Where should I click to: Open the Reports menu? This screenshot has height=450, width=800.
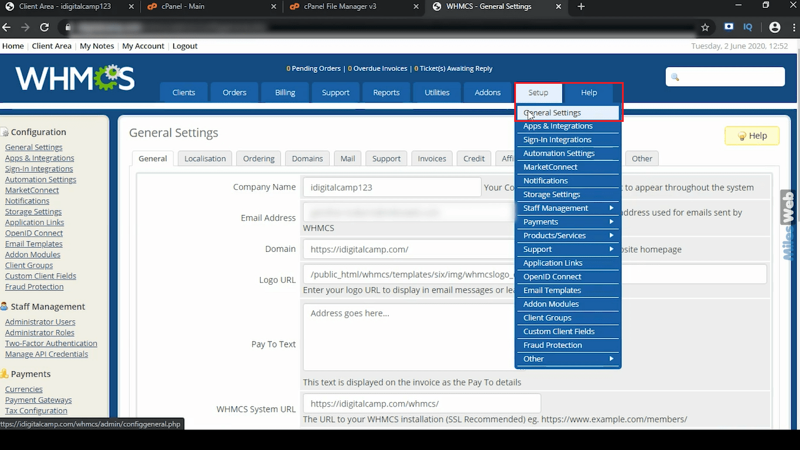pyautogui.click(x=387, y=93)
